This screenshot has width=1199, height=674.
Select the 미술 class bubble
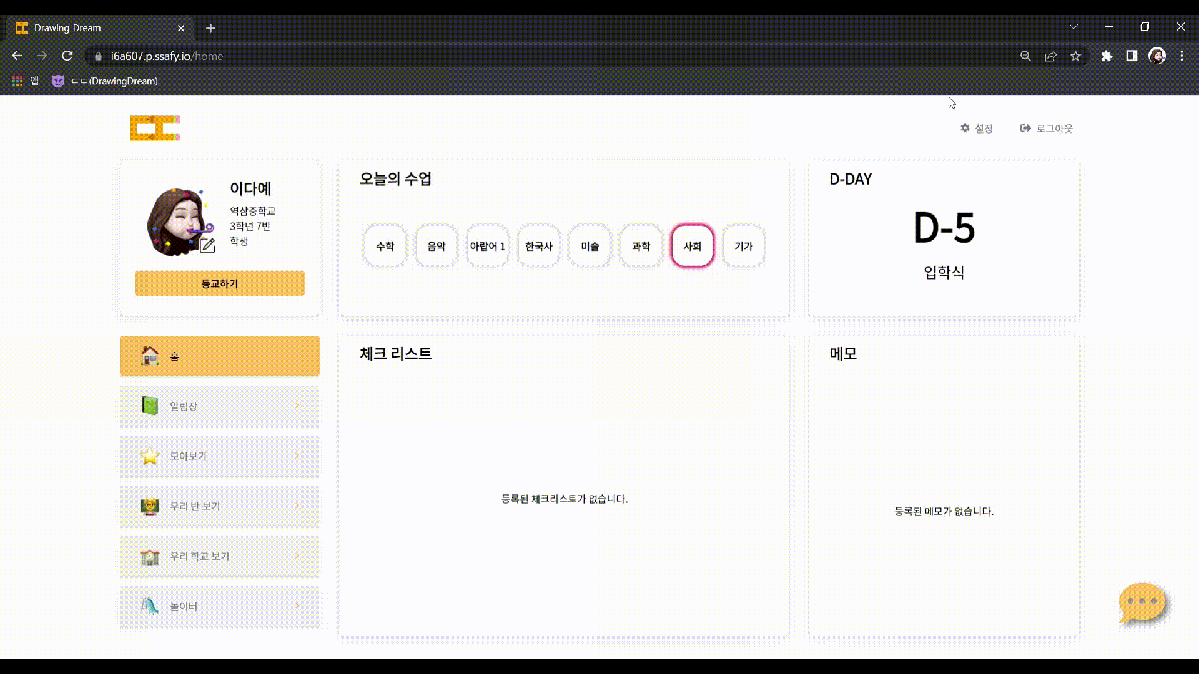tap(590, 246)
